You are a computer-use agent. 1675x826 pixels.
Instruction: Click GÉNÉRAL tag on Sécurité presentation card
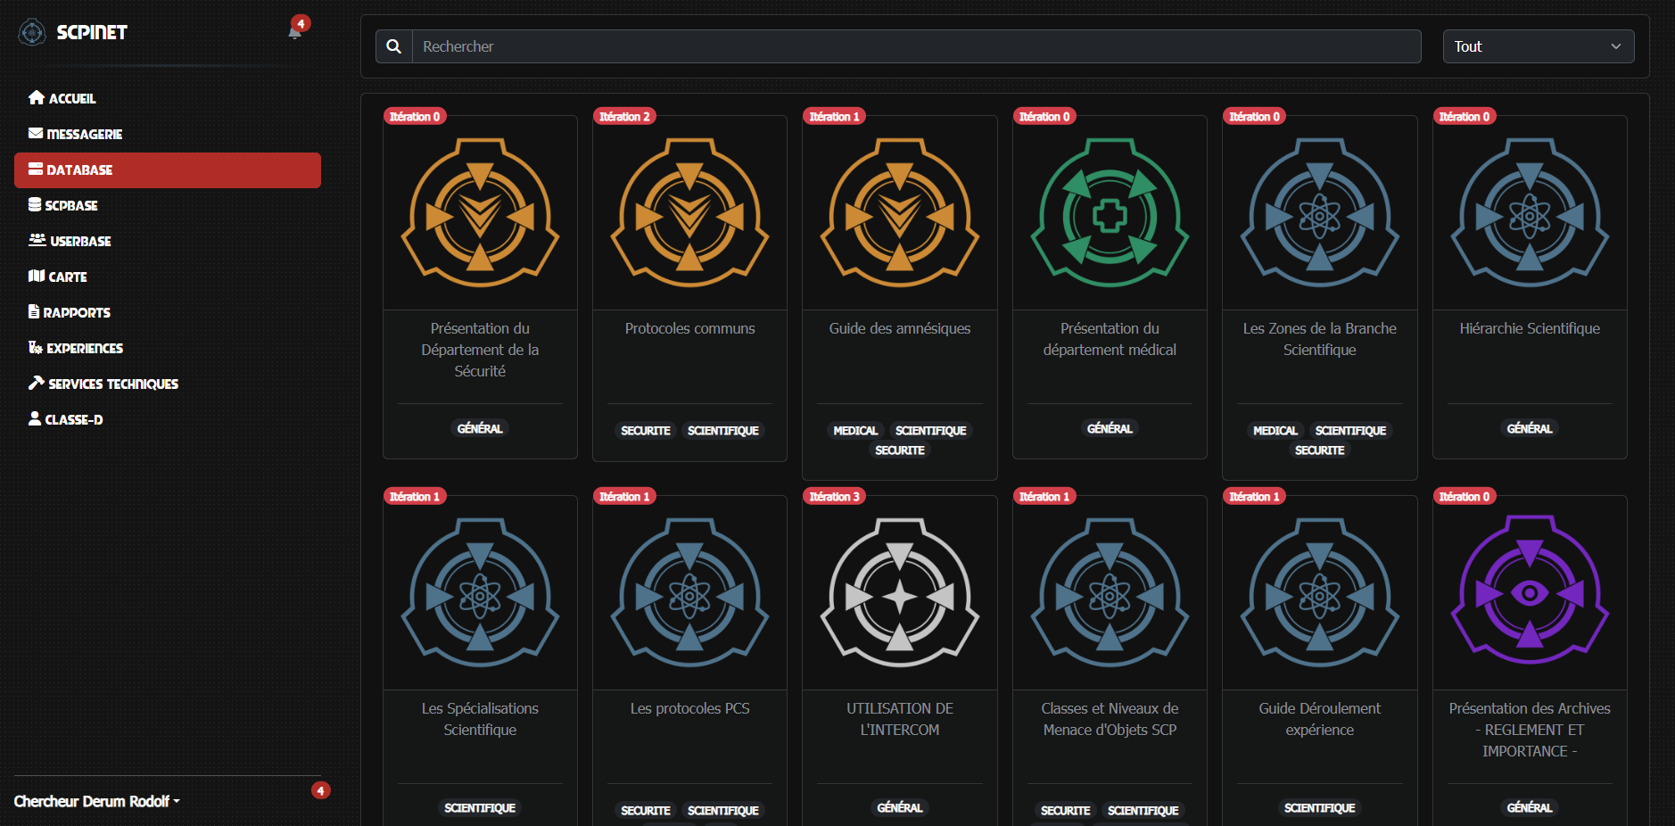[480, 429]
